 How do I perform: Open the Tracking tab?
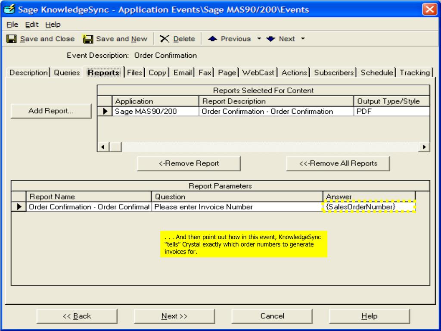415,72
